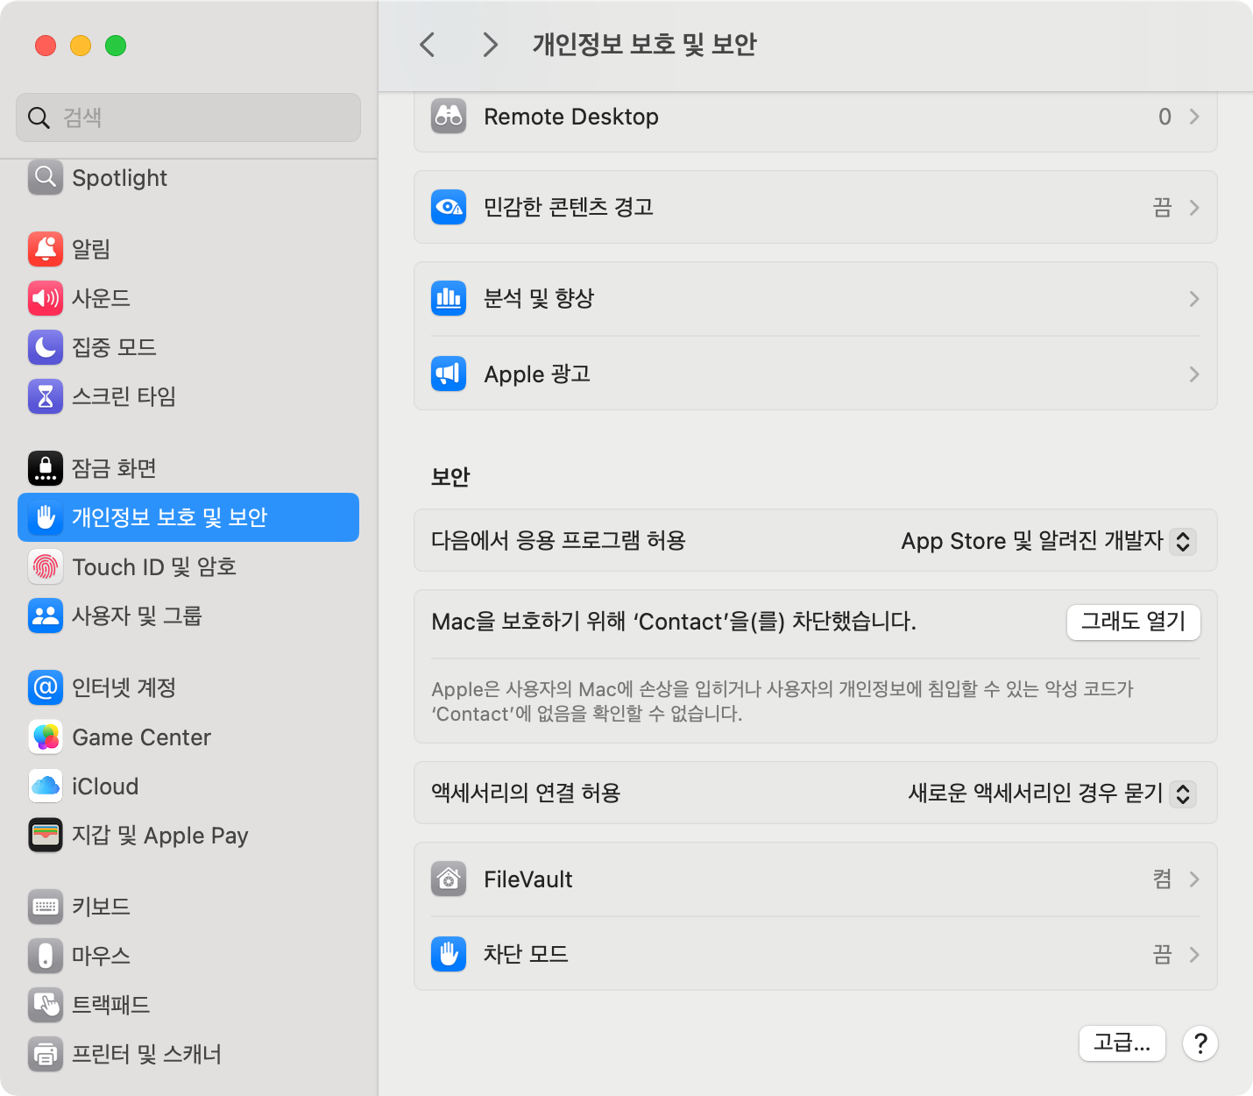The width and height of the screenshot is (1253, 1096).
Task: Go forward with the right arrow
Action: [x=491, y=45]
